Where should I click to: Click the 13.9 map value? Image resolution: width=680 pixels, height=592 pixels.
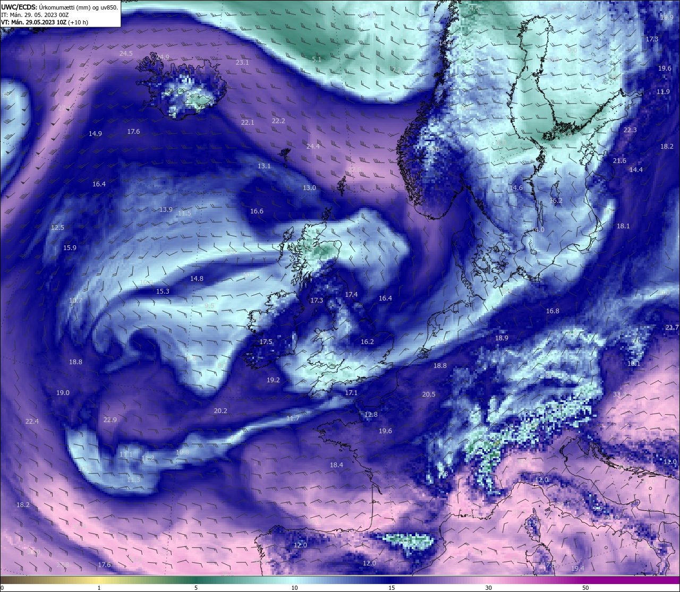coord(166,209)
